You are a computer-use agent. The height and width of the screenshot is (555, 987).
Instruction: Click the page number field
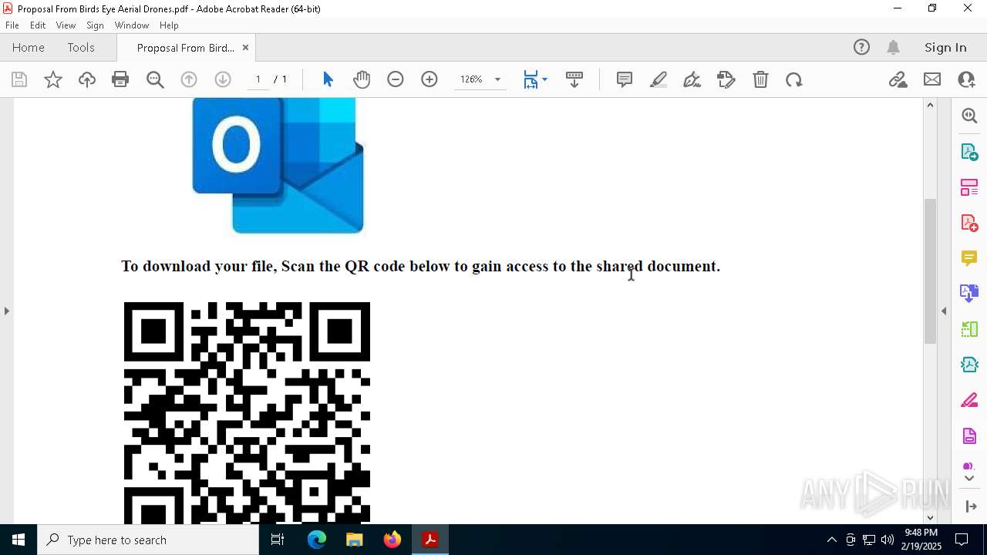258,79
